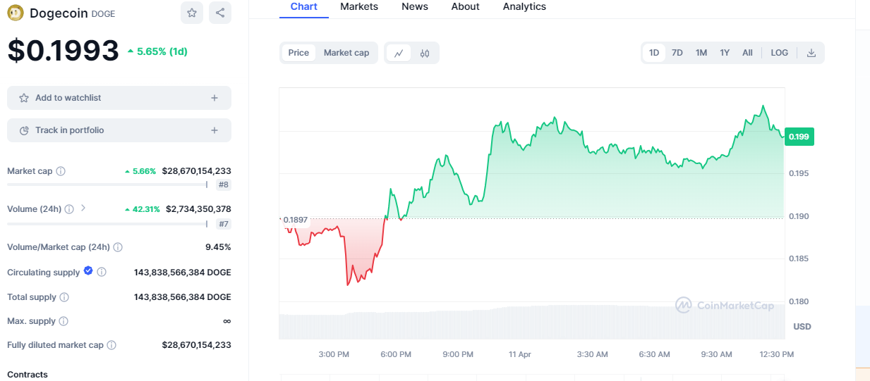Set chart range to 1M

pos(701,53)
